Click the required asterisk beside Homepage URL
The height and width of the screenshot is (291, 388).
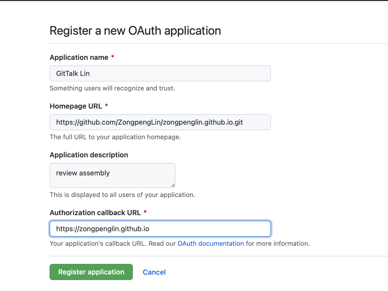pos(106,105)
